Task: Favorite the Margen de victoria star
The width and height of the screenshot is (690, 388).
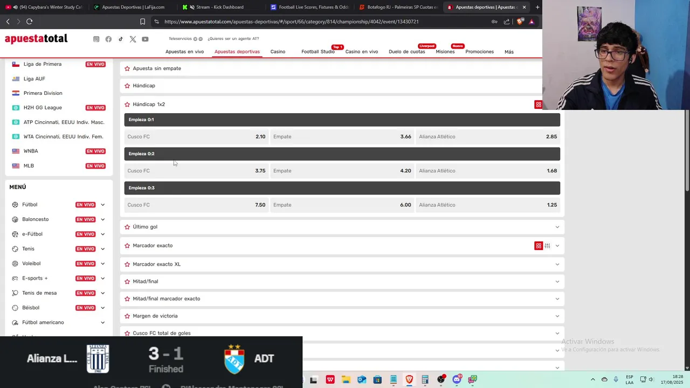Action: (x=127, y=316)
